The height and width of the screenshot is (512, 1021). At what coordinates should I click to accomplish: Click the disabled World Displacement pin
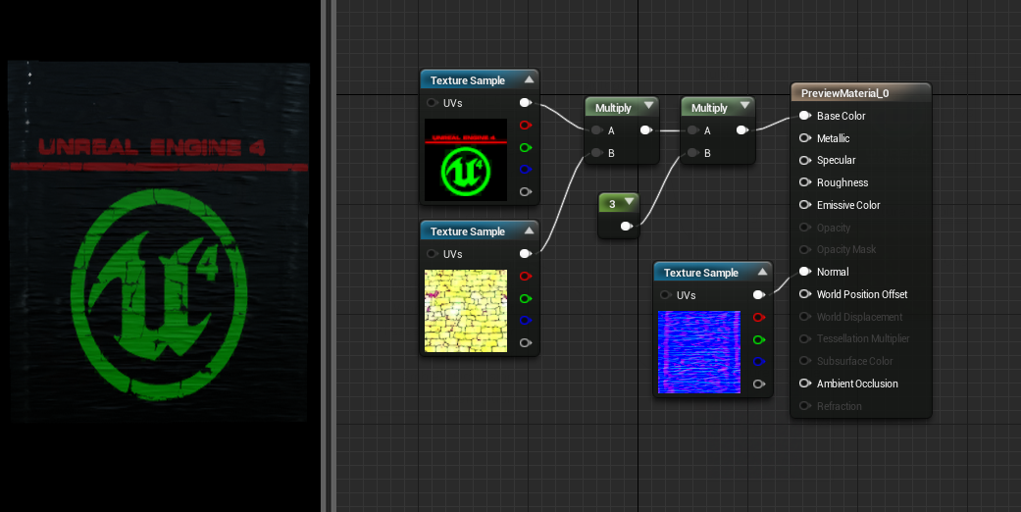805,317
